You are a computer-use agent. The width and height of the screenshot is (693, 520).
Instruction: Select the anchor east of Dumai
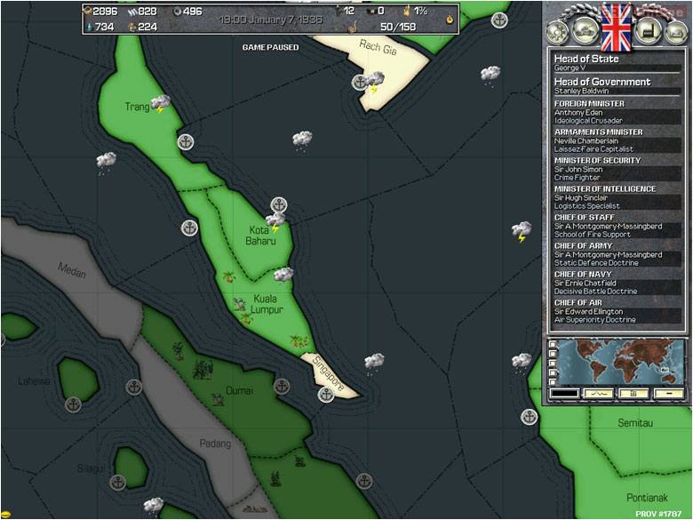(282, 387)
